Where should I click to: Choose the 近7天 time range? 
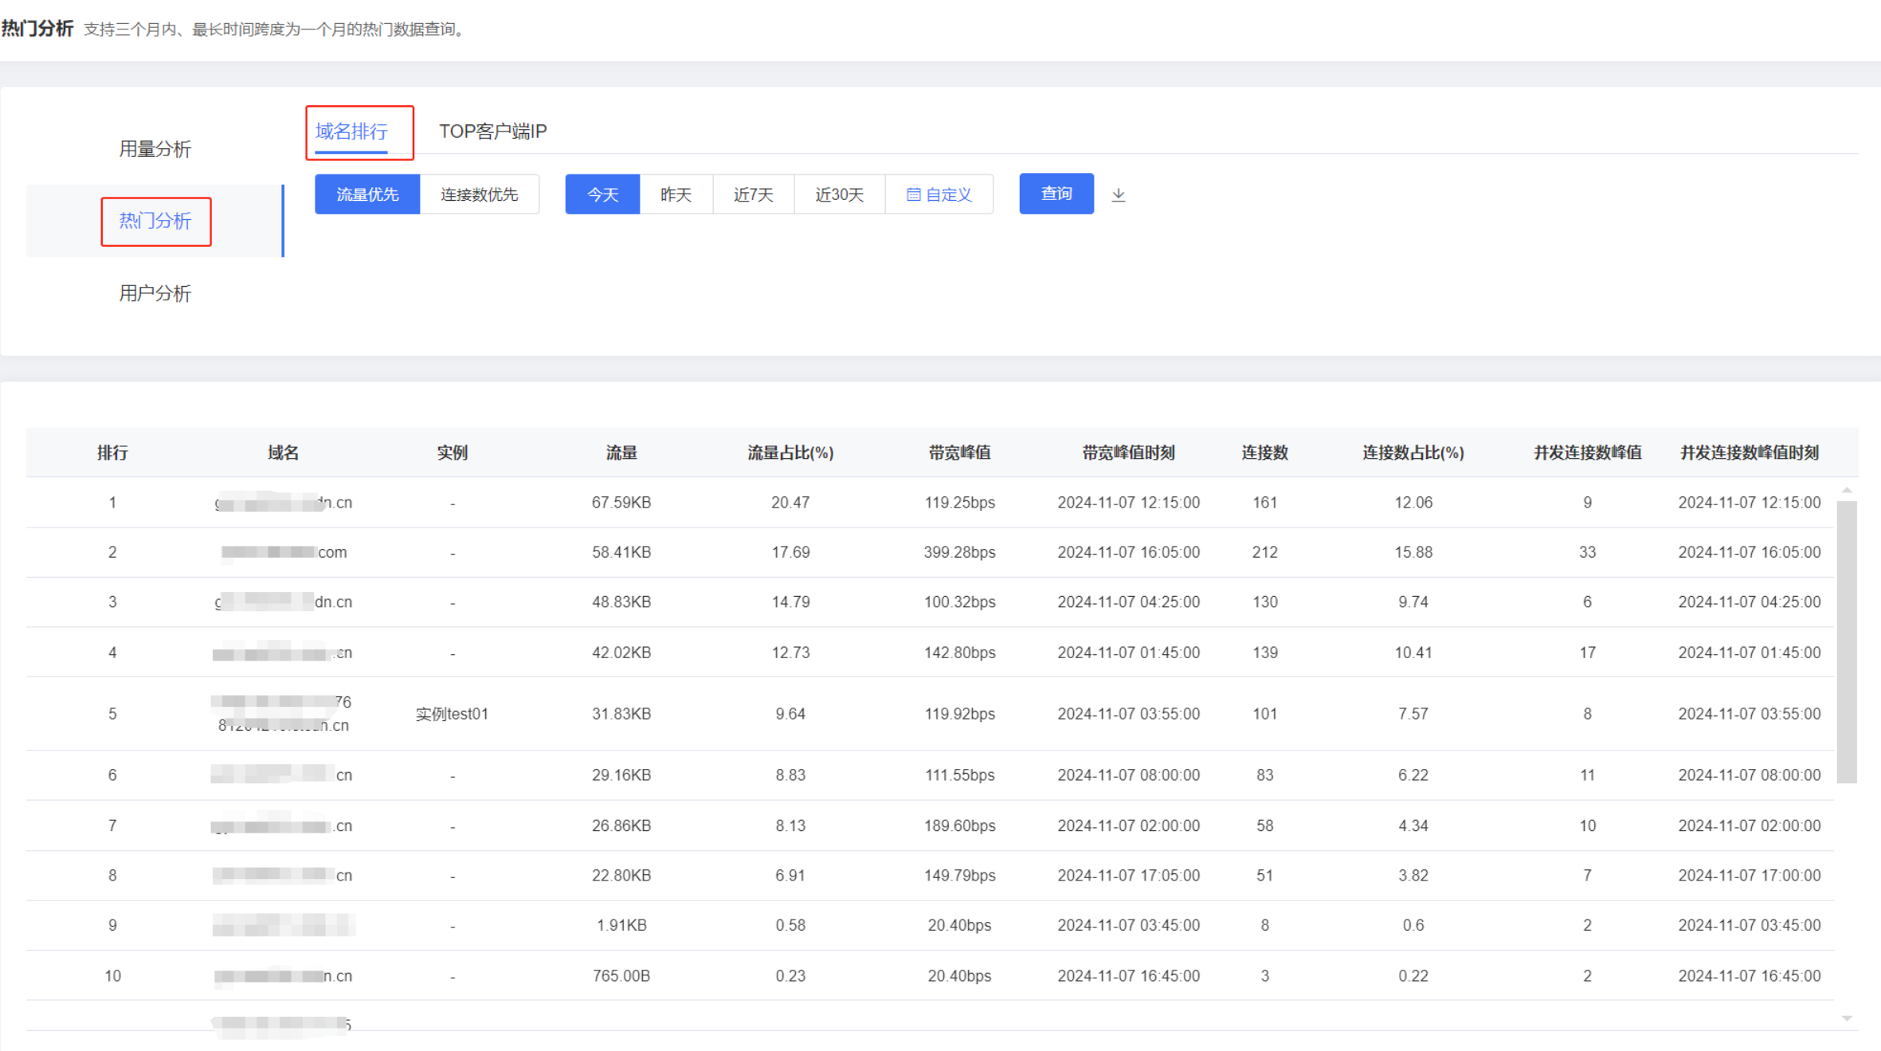coord(754,194)
